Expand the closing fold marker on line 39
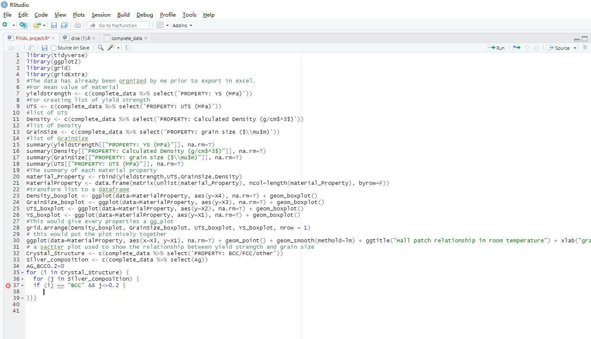 tap(22, 298)
